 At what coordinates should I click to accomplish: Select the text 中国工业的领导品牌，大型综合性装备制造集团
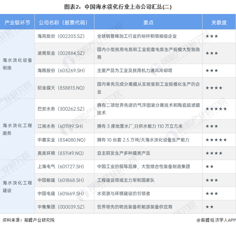click(143, 167)
